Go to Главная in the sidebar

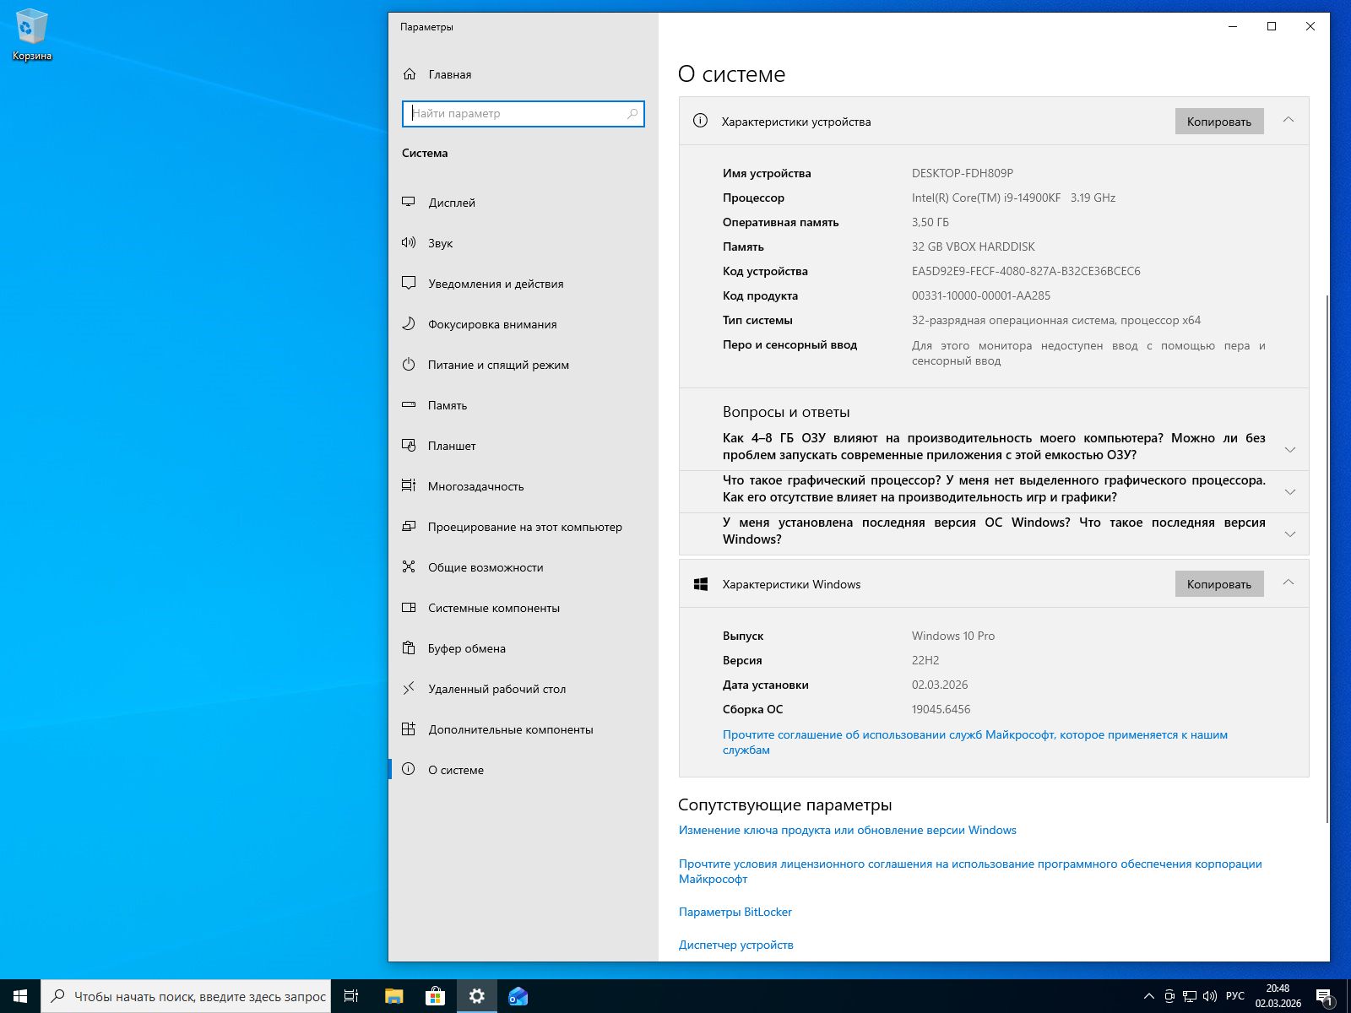[x=449, y=74]
